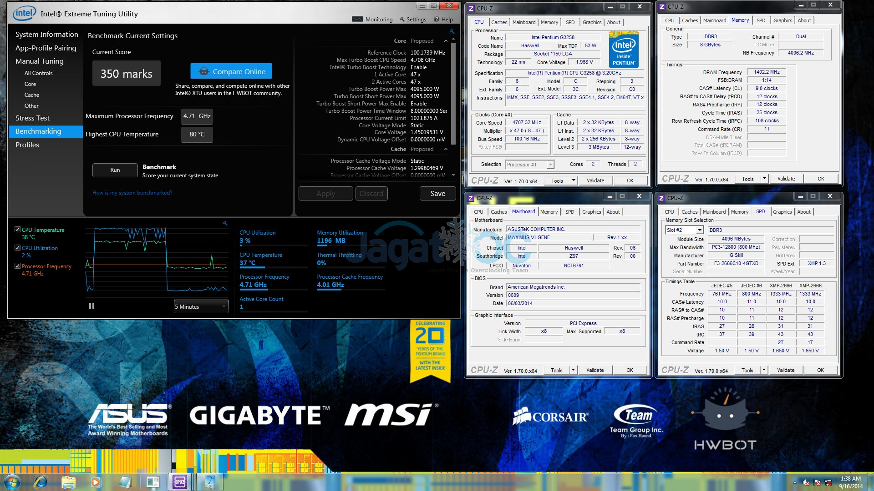
Task: Click the Monitoring icon in XTU header
Action: pyautogui.click(x=358, y=19)
